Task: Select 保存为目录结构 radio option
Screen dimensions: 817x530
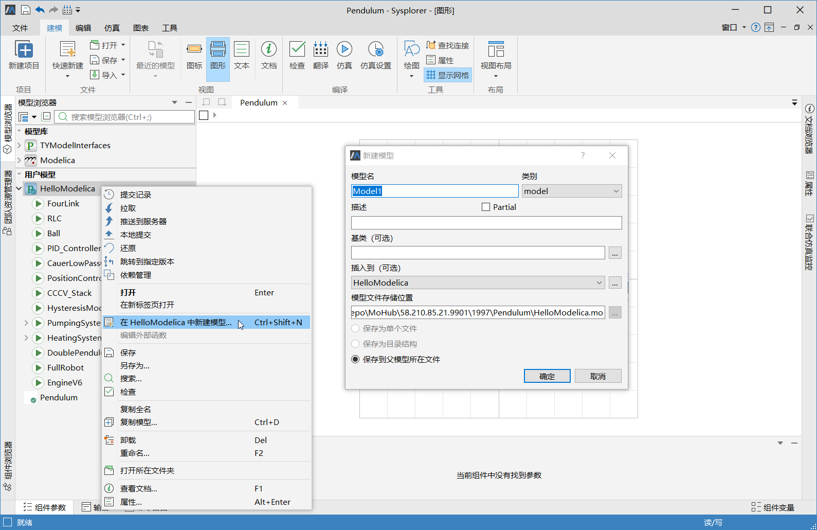Action: [x=355, y=344]
